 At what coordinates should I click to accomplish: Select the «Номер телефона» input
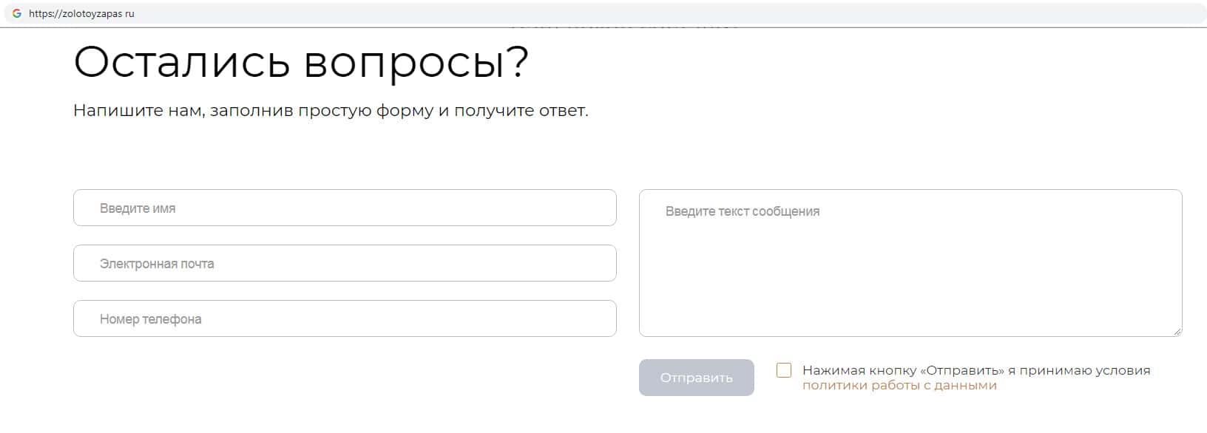pos(345,318)
